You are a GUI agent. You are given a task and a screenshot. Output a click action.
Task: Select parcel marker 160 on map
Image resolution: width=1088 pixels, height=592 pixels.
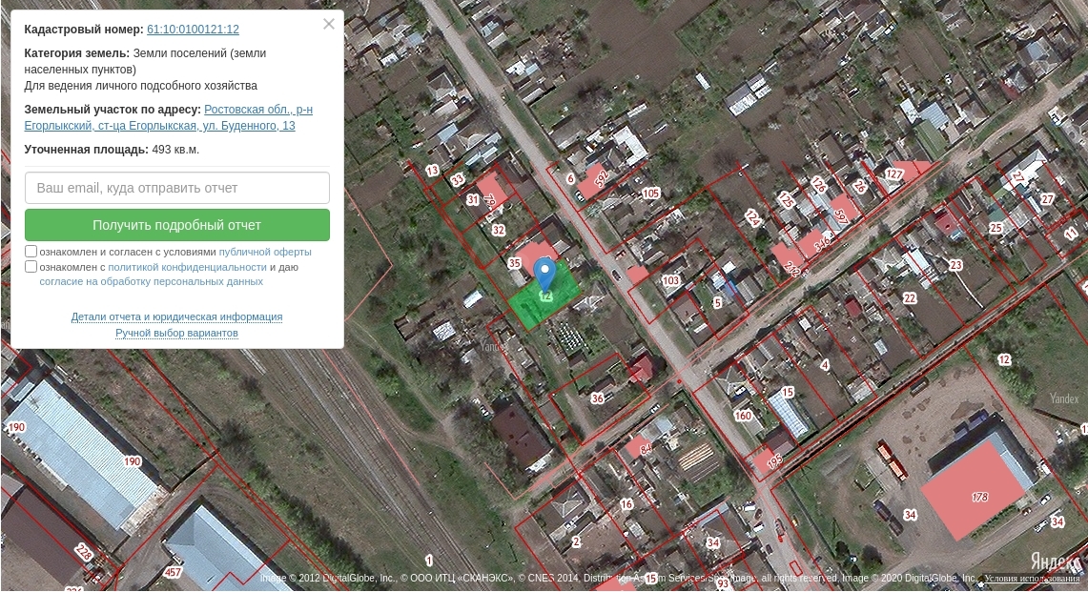pos(743,416)
